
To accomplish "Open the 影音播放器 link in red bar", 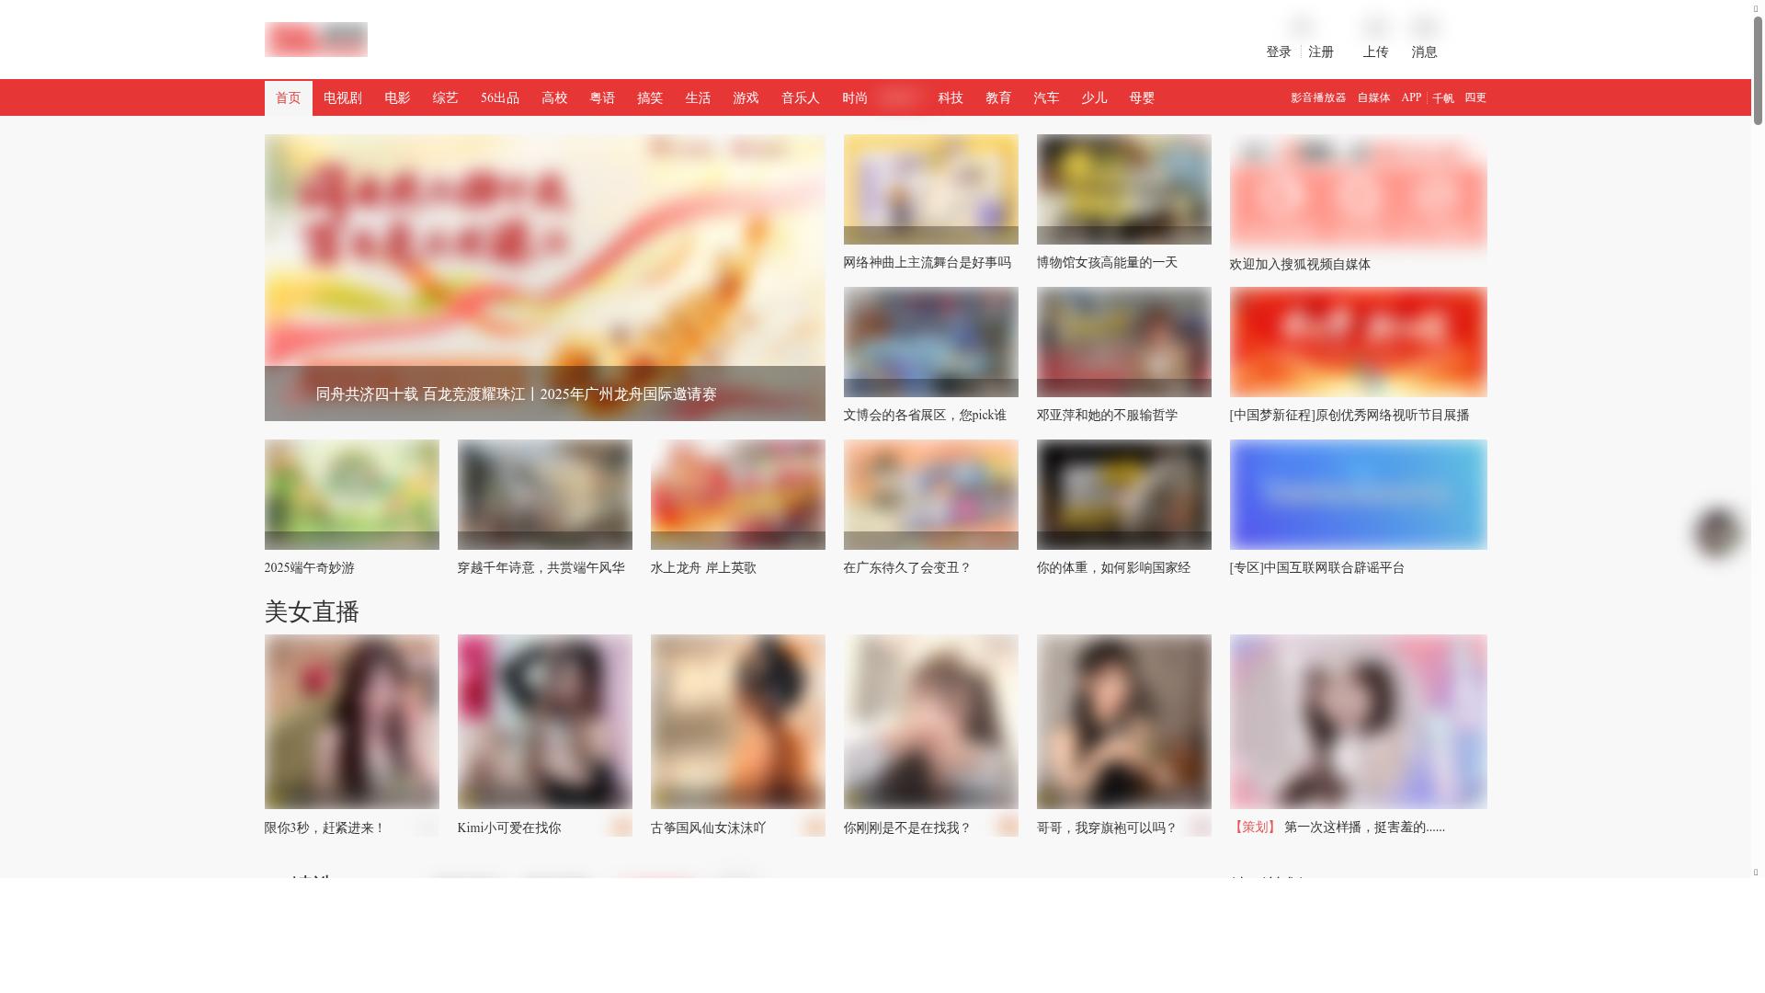I will [x=1317, y=98].
